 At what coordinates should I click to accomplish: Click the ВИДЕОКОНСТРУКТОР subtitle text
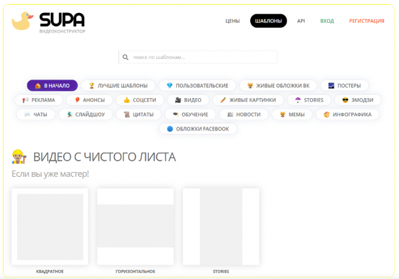pos(62,31)
